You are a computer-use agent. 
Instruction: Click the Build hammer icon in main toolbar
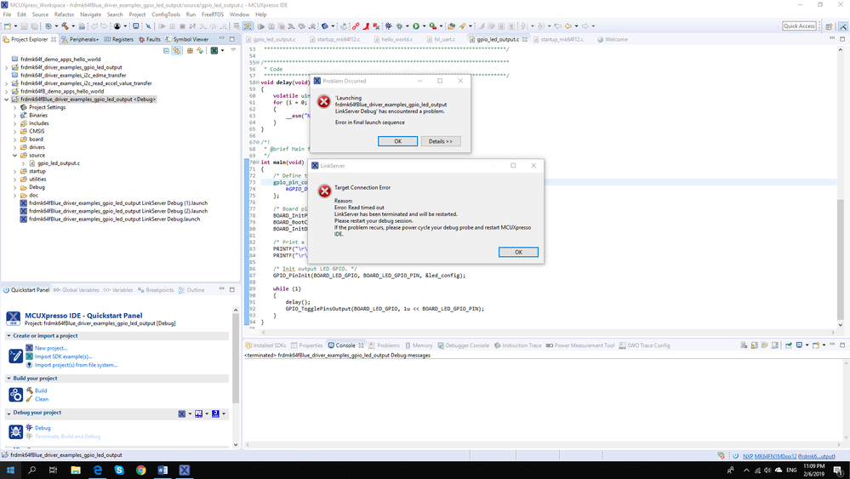[65, 26]
